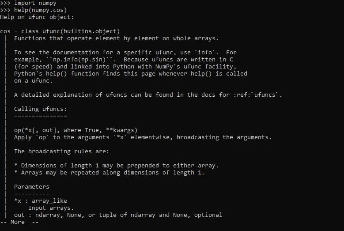Viewport: 344px width, 231px height.
Task: Click the 'np.info(np.sin)' example text
Action: [79, 60]
